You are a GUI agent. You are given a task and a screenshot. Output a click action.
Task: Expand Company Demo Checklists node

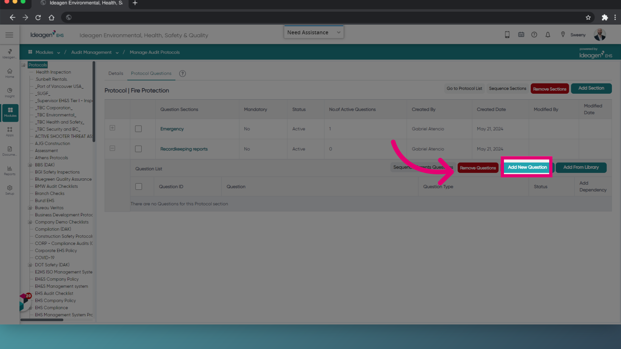click(x=30, y=222)
